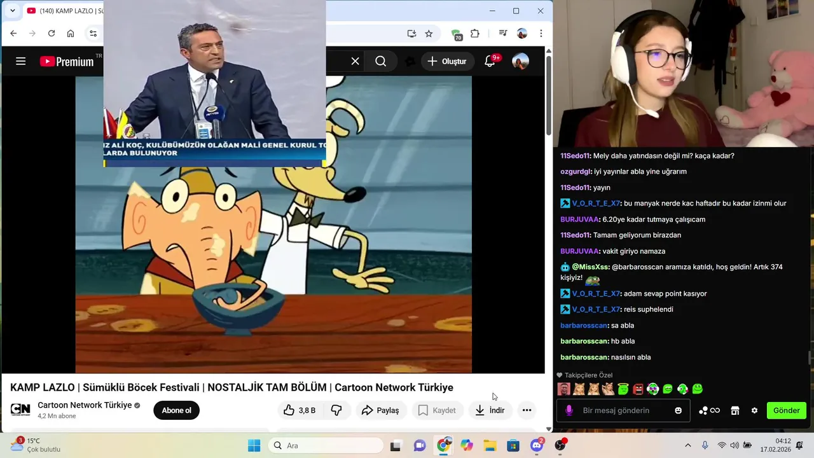Open more actions three-dot menu below video
This screenshot has height=458, width=814.
pyautogui.click(x=527, y=410)
